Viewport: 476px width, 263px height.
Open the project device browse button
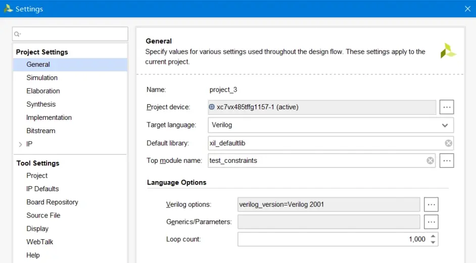click(447, 107)
